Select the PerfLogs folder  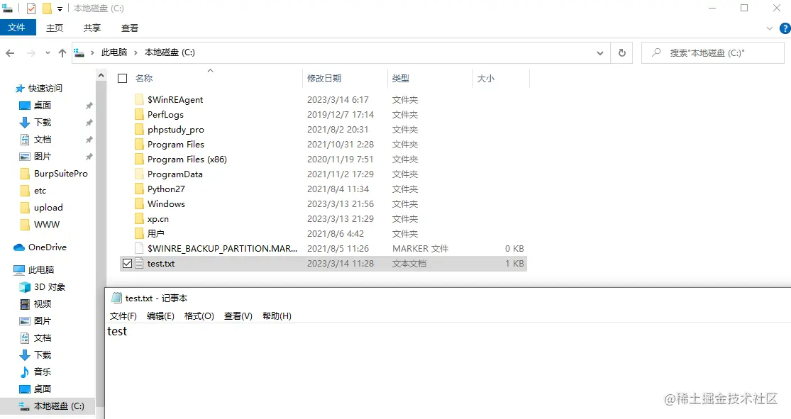pos(165,114)
